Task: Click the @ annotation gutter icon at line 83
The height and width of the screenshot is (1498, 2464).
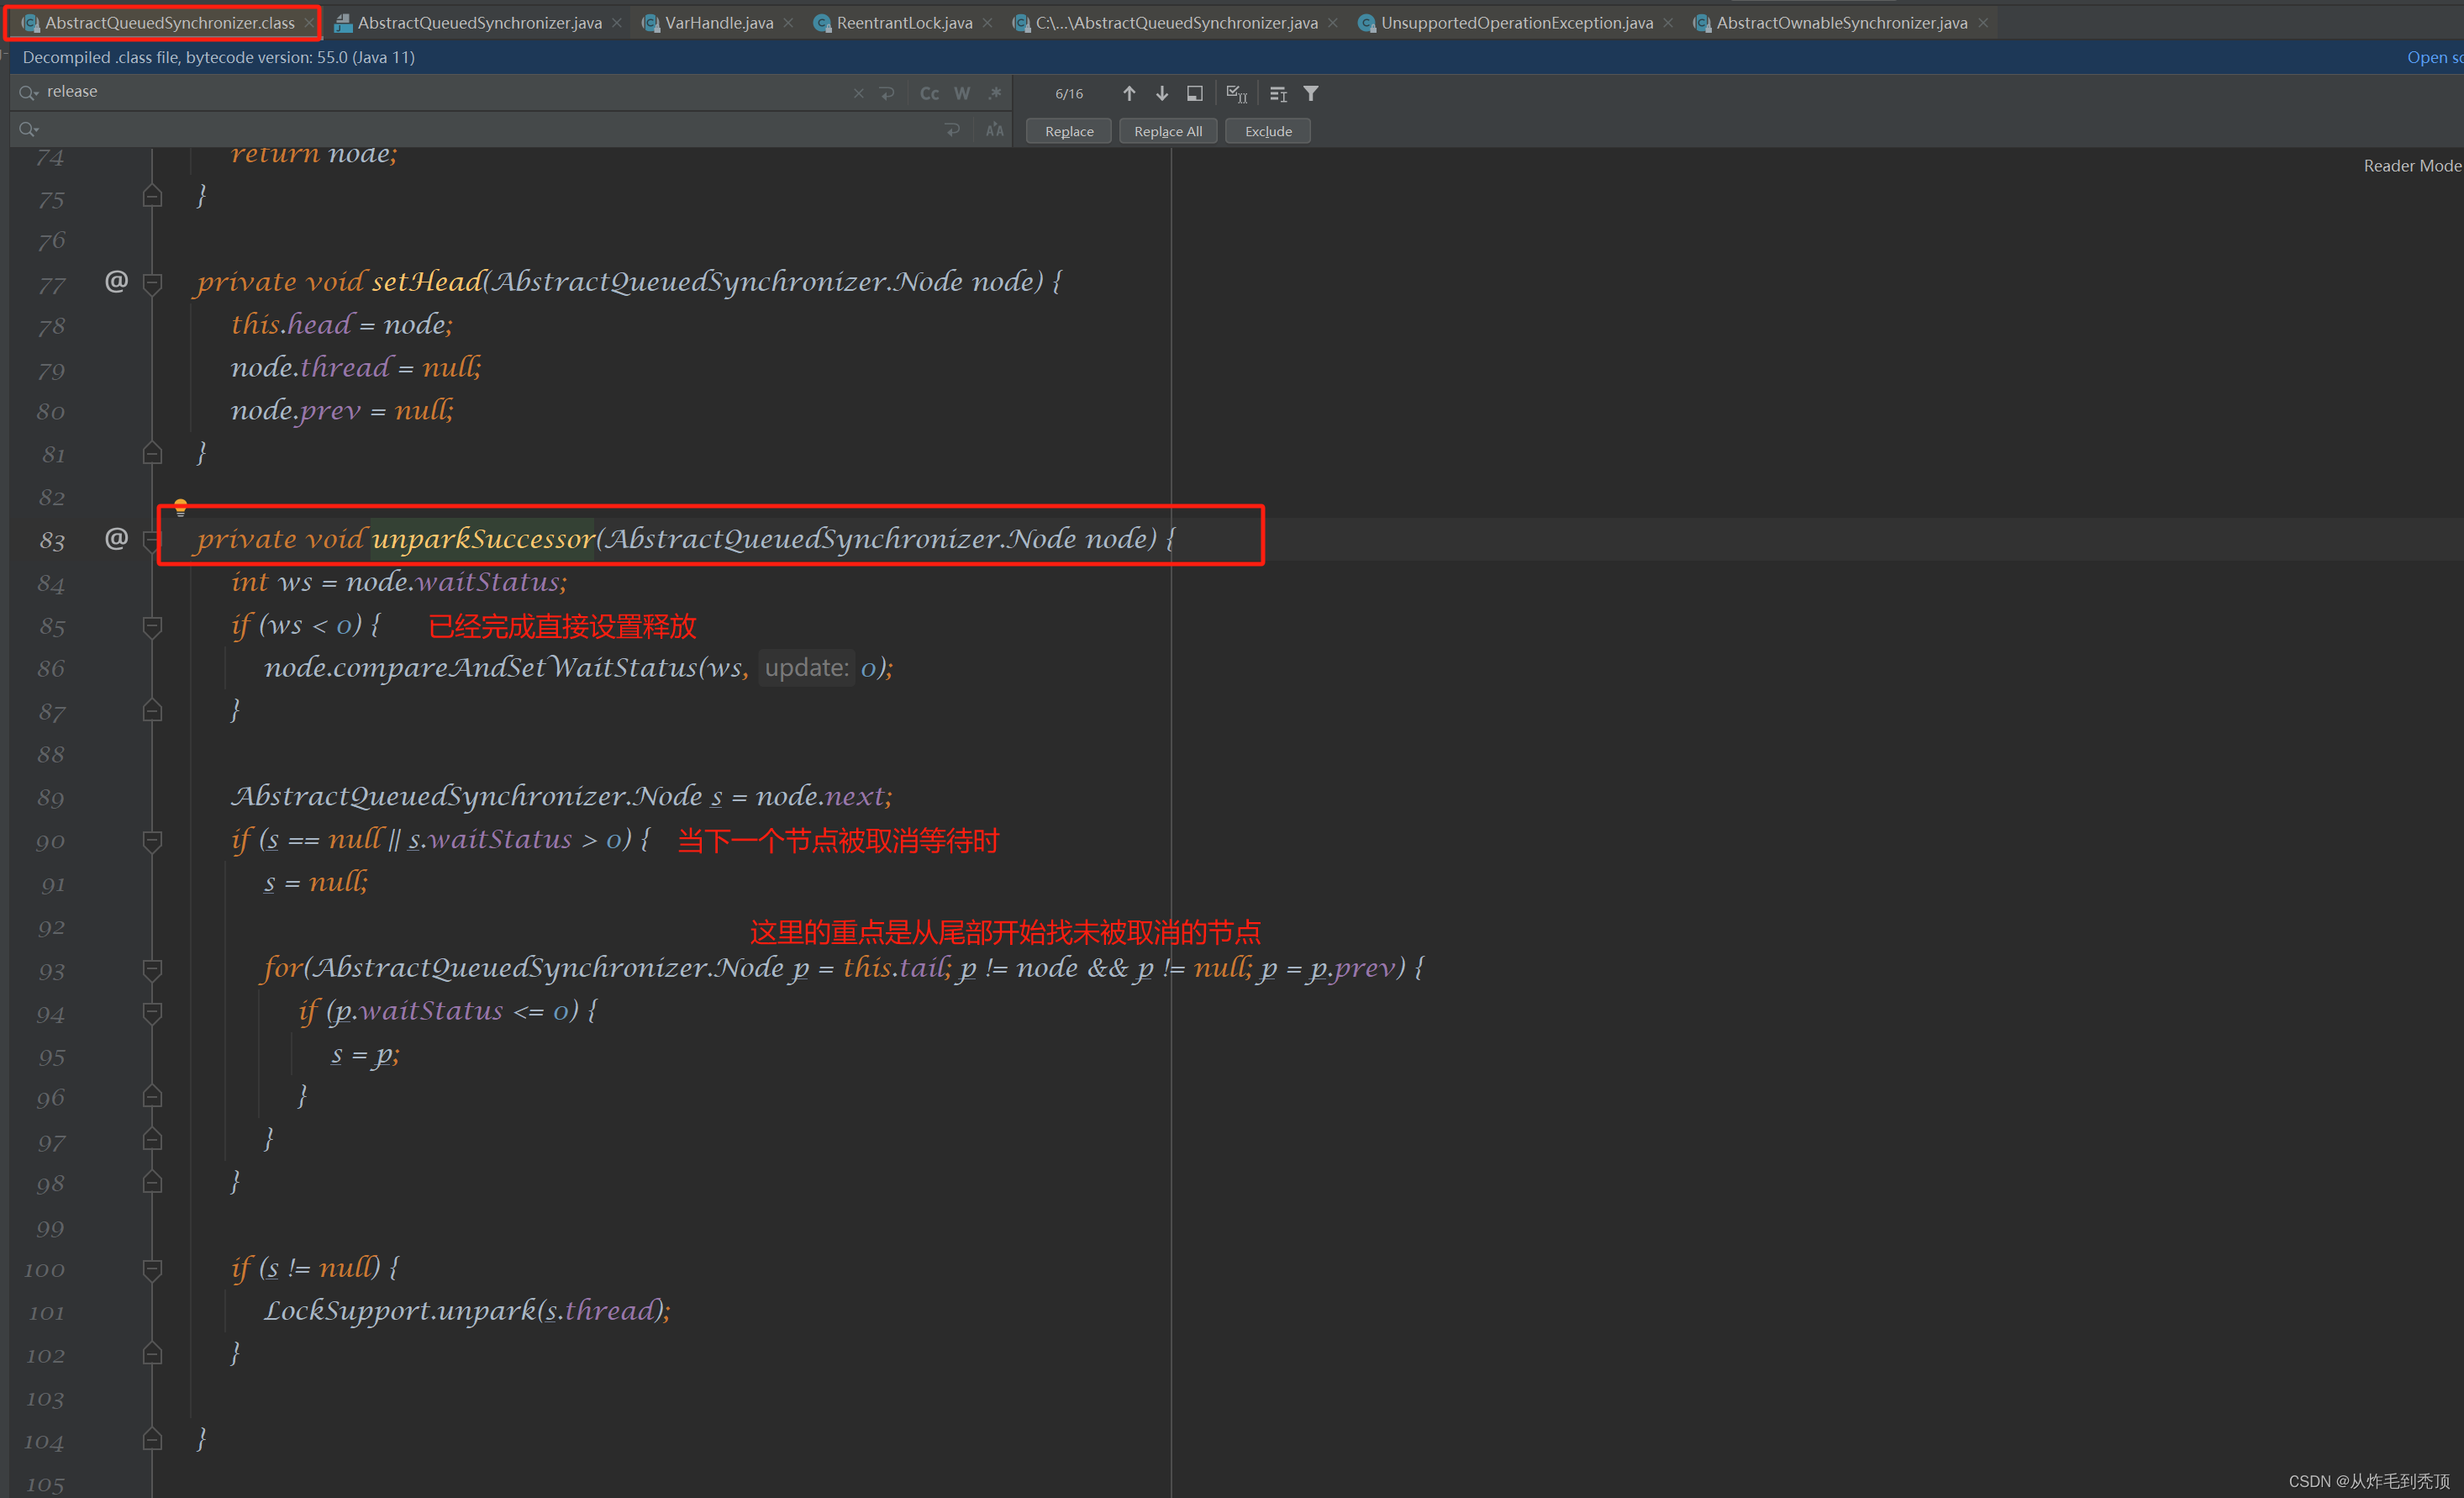Action: [117, 539]
